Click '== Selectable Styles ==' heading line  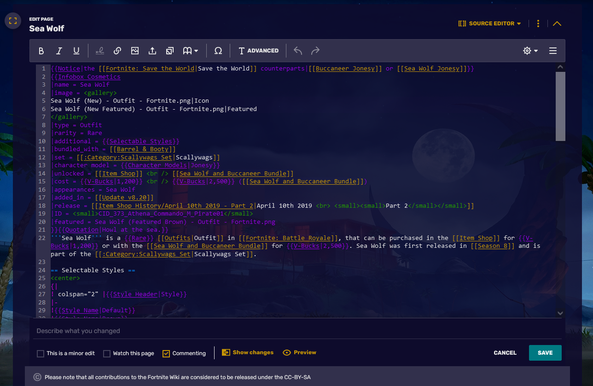(93, 270)
